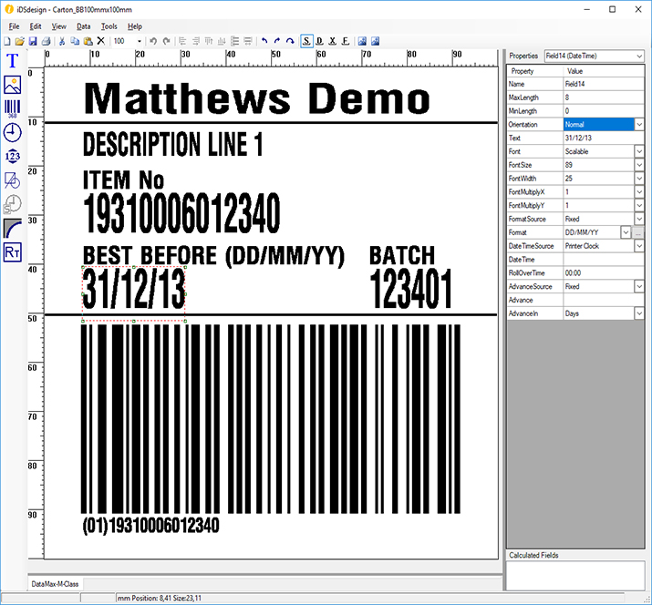Select the curve line tool
The width and height of the screenshot is (652, 605).
pos(13,228)
